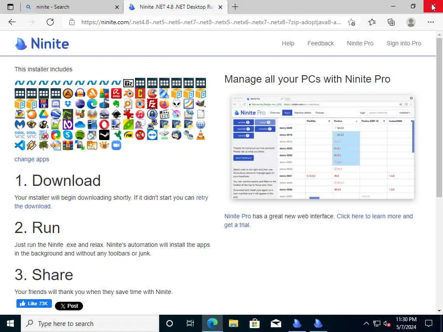This screenshot has width=443, height=332.
Task: View site information lock icon
Action: click(72, 22)
